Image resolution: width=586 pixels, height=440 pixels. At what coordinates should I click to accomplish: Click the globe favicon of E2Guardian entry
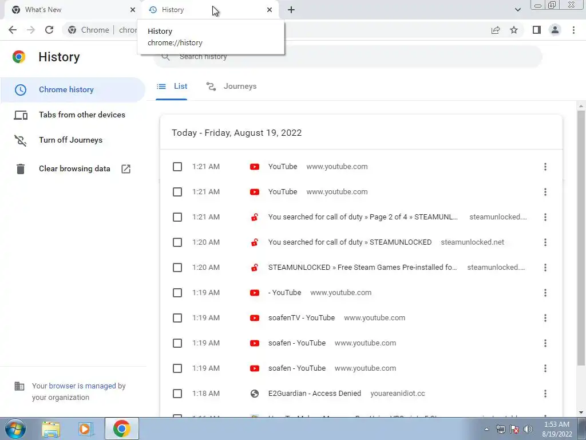(255, 394)
